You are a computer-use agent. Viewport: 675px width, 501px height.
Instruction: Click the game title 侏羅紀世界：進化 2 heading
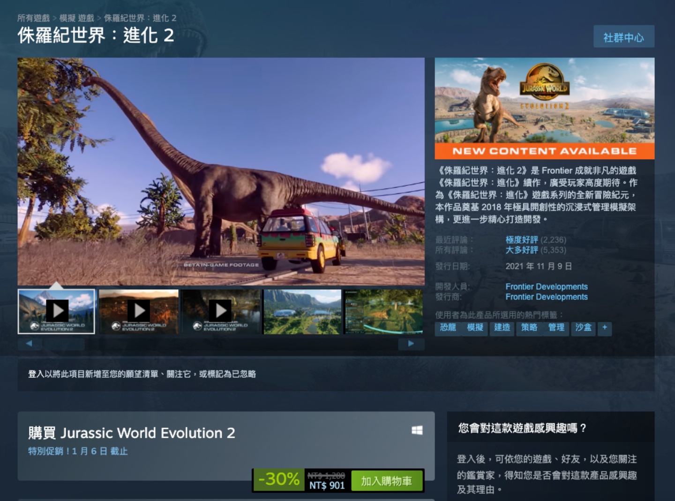[96, 35]
